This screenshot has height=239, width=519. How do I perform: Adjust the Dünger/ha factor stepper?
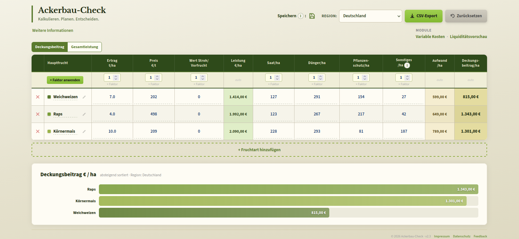pyautogui.click(x=320, y=78)
